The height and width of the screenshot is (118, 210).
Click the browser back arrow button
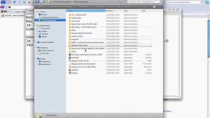[x=3, y=2]
